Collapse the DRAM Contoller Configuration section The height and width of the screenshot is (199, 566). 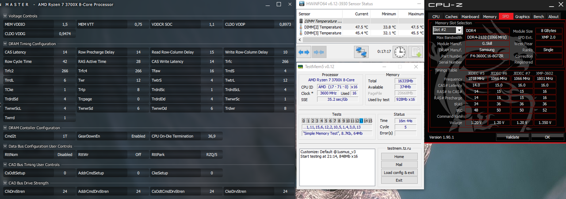point(5,128)
